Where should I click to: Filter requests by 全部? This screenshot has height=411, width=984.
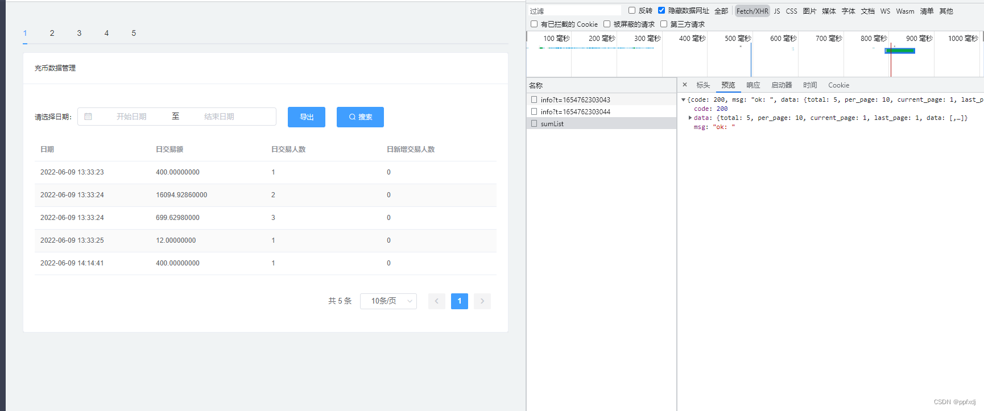721,11
